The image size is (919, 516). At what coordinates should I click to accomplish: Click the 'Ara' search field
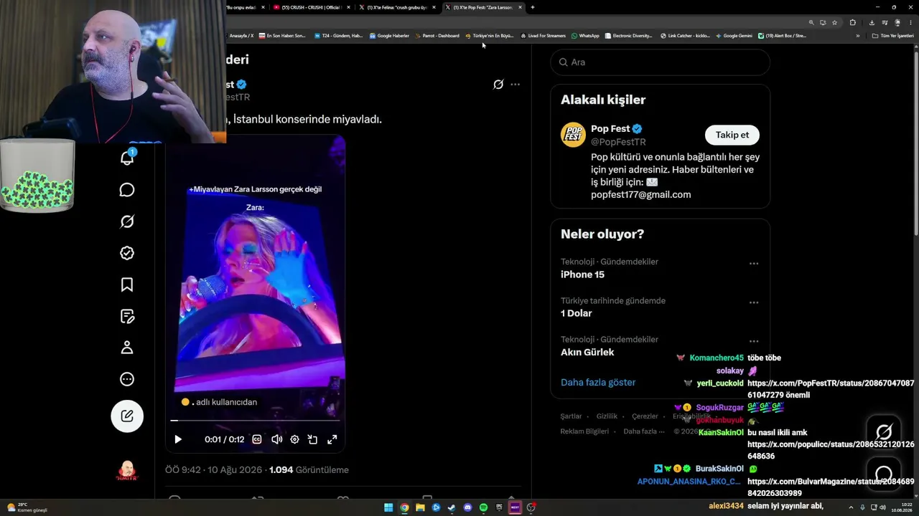(660, 62)
